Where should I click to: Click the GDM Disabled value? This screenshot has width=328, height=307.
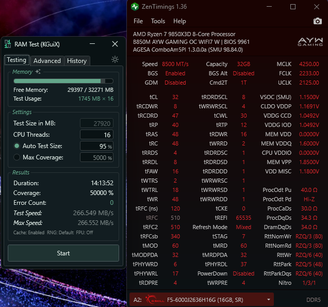pos(175,83)
